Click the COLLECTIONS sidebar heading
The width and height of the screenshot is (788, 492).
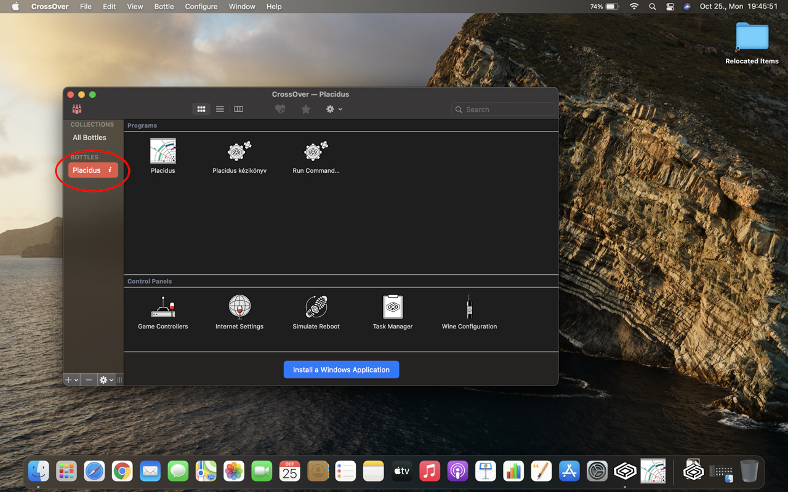point(92,124)
